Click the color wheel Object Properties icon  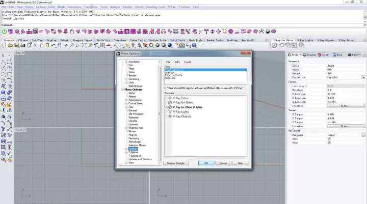click(151, 45)
